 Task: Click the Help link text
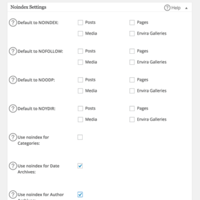coord(176,8)
